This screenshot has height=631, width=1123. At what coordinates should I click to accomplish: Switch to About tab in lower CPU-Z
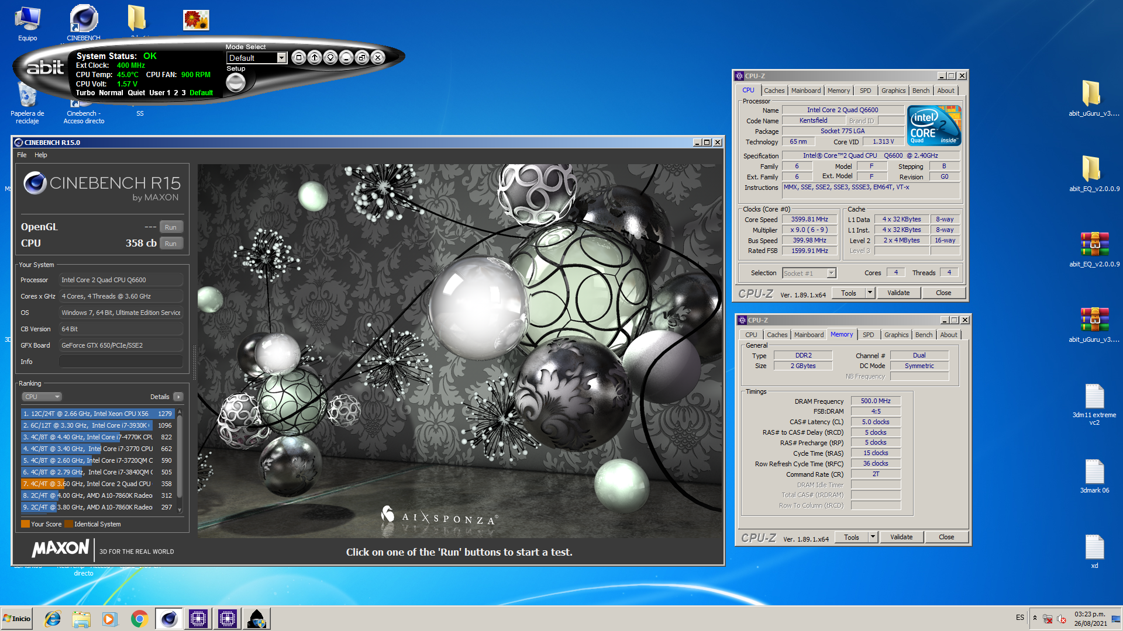pos(948,335)
